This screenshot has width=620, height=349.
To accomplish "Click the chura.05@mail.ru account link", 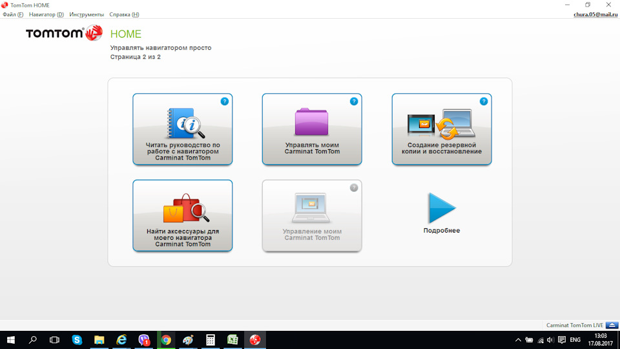I will [595, 15].
